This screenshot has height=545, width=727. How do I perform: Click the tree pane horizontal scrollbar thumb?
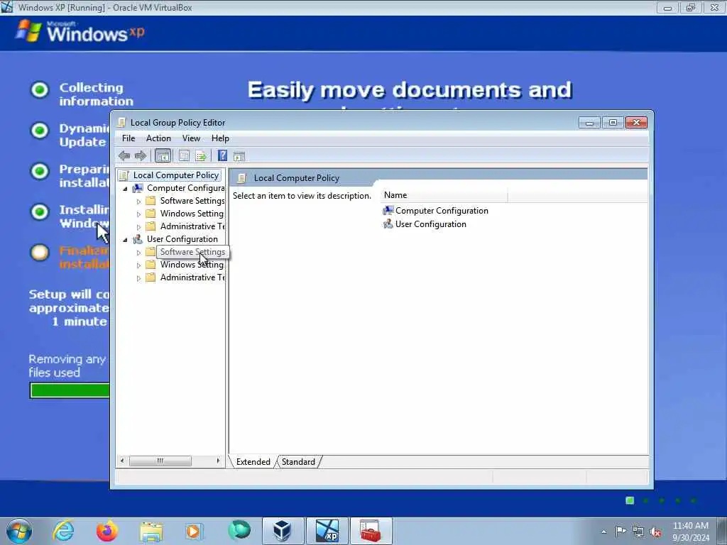point(160,461)
